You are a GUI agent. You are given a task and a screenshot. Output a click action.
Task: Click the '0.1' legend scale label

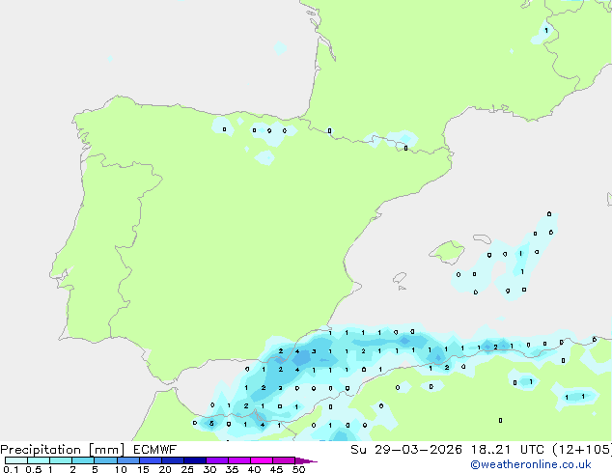click(11, 469)
